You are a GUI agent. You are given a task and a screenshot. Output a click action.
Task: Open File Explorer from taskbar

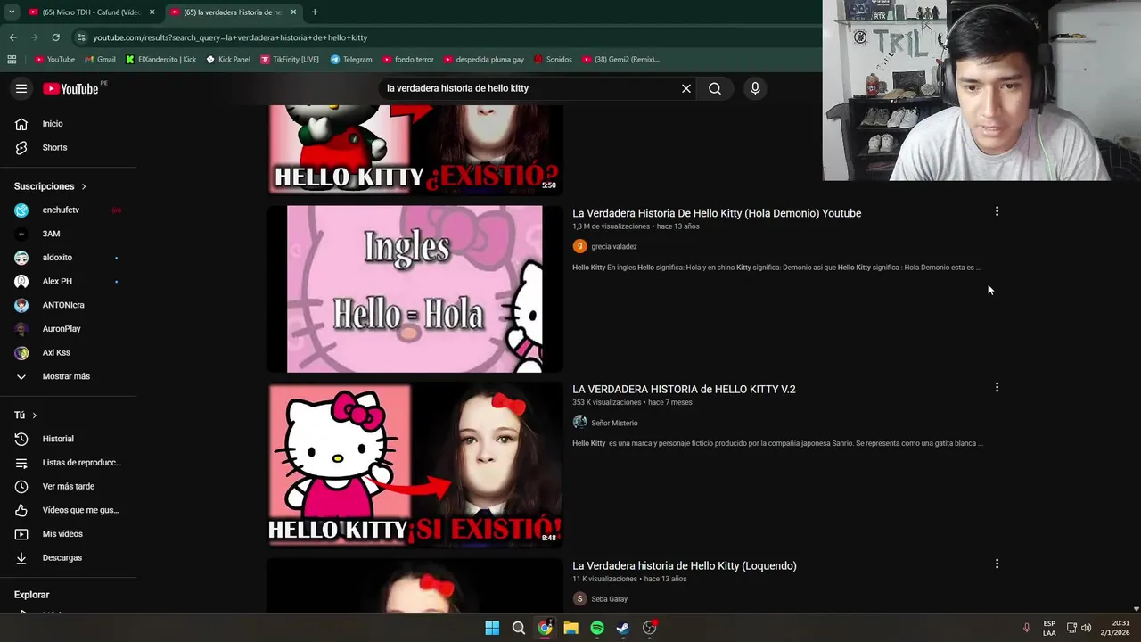(570, 628)
